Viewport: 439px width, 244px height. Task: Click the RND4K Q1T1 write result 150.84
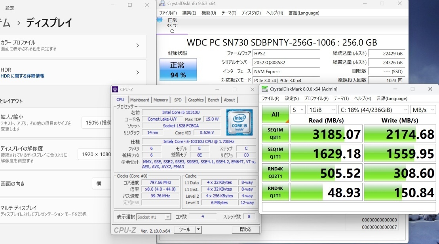(x=400, y=192)
